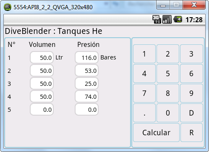
Task: Click the Presión column header
Action: (89, 44)
